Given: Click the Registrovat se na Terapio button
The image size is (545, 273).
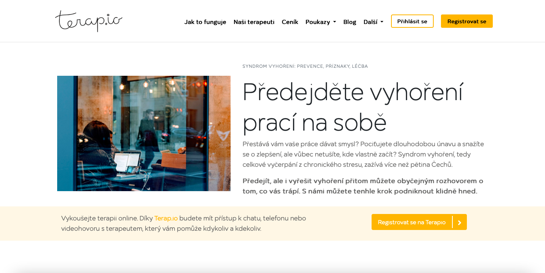Looking at the screenshot, I should (x=419, y=222).
